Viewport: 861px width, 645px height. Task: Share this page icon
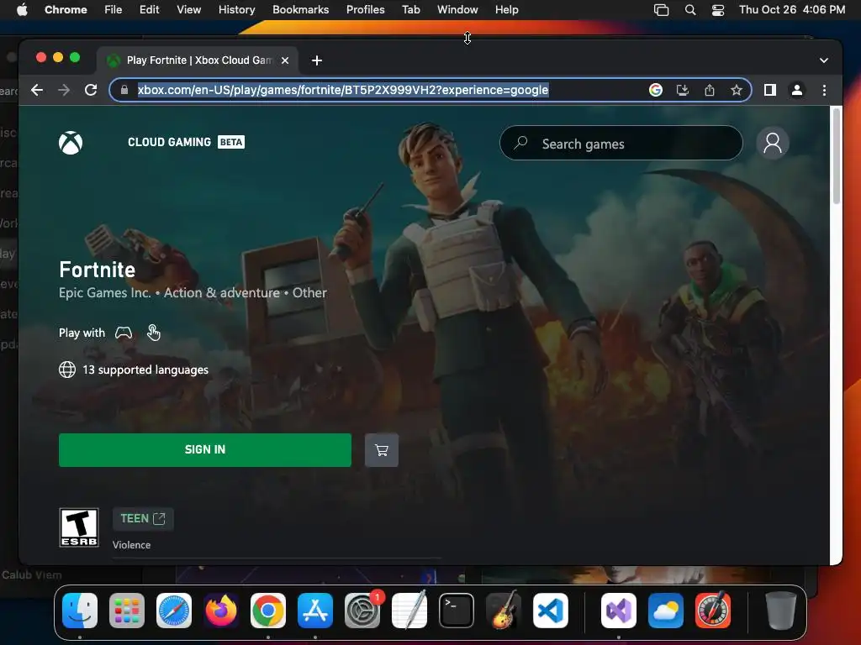[710, 90]
